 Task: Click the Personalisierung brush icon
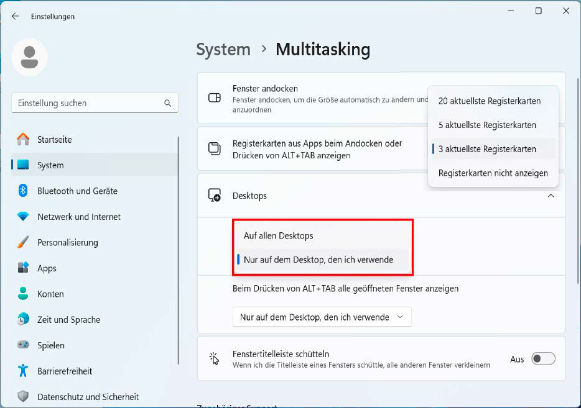point(23,242)
